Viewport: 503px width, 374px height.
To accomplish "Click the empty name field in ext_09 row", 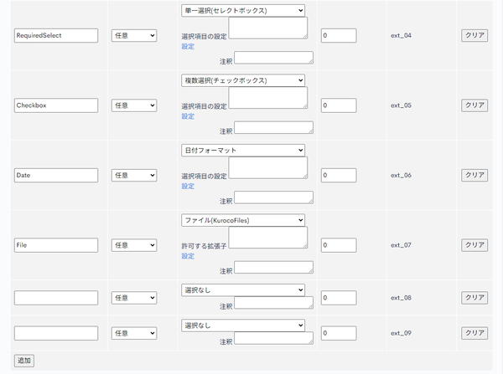I will tap(56, 333).
